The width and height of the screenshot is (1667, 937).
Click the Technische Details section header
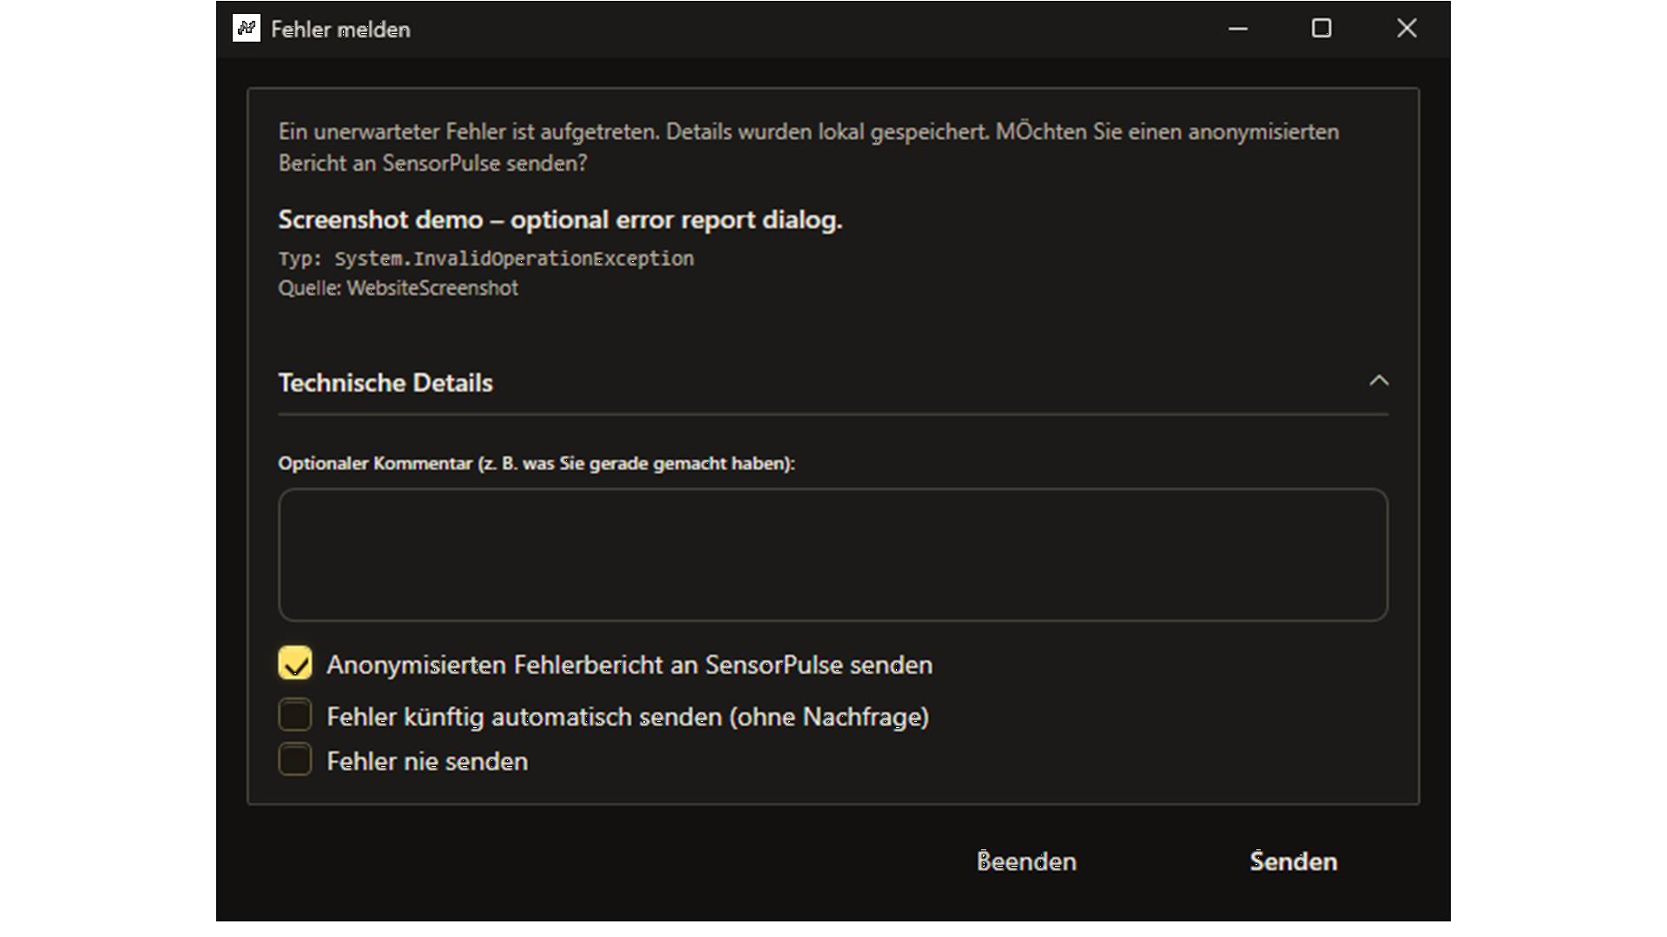(x=833, y=383)
